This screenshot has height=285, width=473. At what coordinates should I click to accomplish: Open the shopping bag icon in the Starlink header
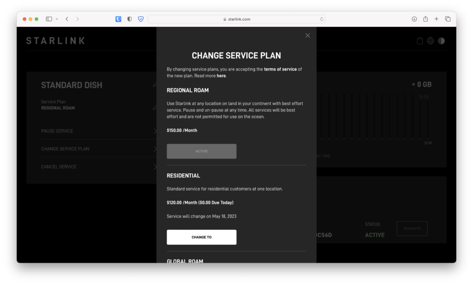point(419,41)
